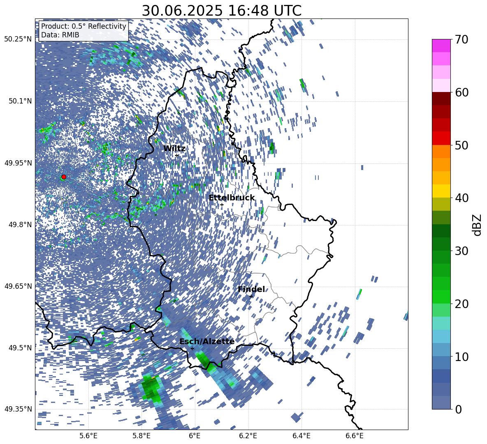The height and width of the screenshot is (444, 487).
Task: Click the 49.8°N latitude tick label
Action: coord(20,225)
